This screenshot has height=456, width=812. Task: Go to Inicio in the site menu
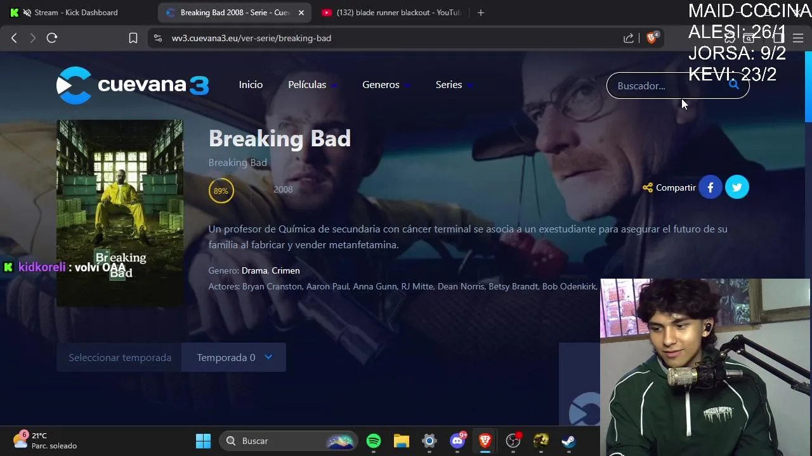coord(251,85)
